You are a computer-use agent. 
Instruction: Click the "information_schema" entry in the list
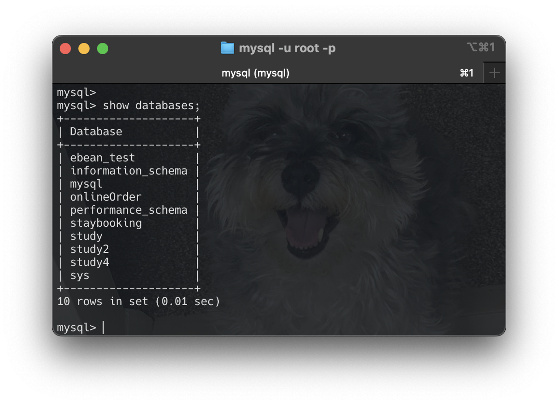point(129,171)
